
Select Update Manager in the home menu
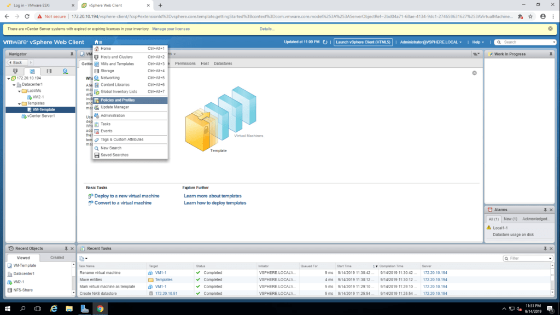point(114,107)
